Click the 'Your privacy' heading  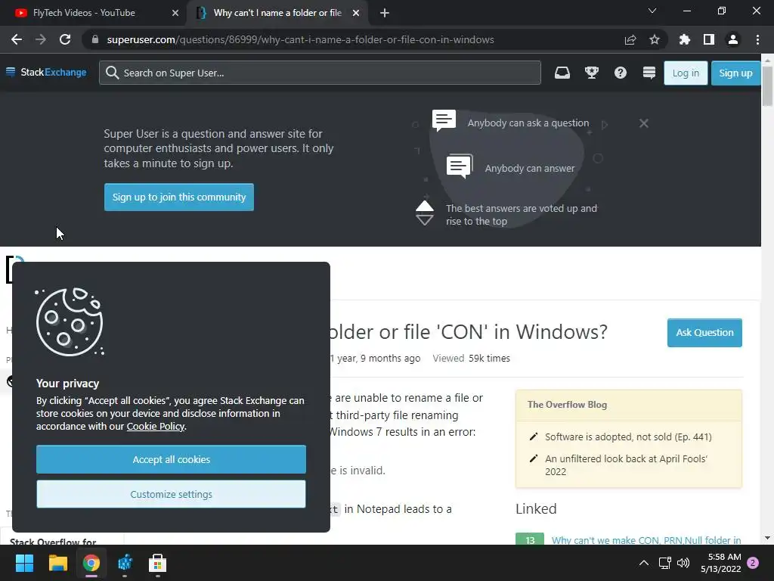point(67,384)
